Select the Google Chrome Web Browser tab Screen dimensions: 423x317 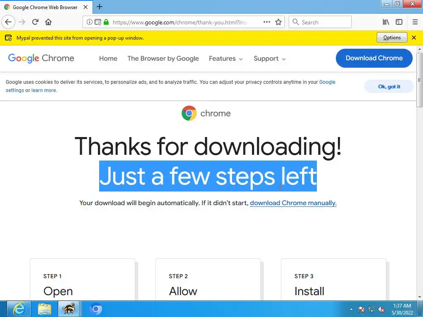tap(46, 7)
